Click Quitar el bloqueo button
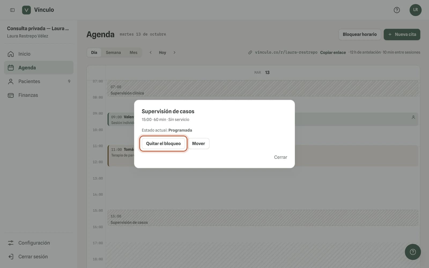 tap(163, 144)
